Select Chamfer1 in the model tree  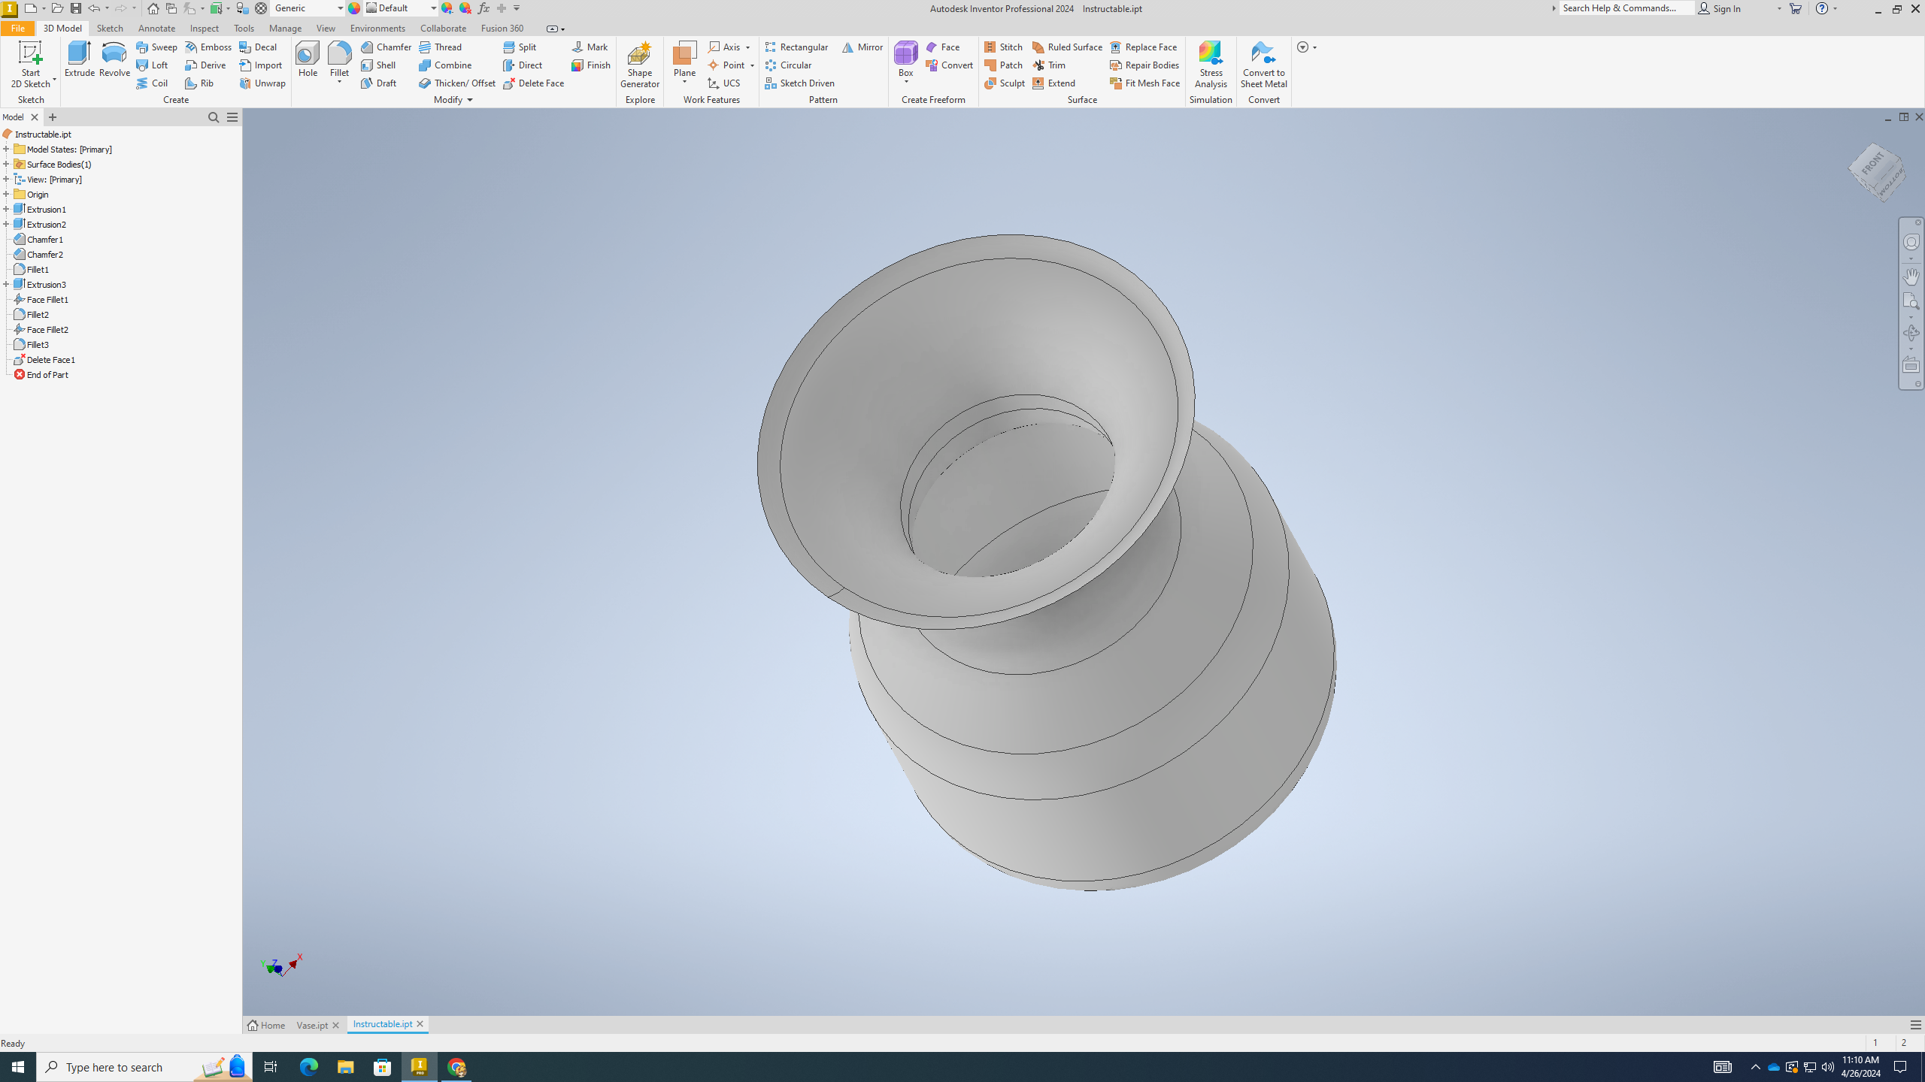click(45, 239)
